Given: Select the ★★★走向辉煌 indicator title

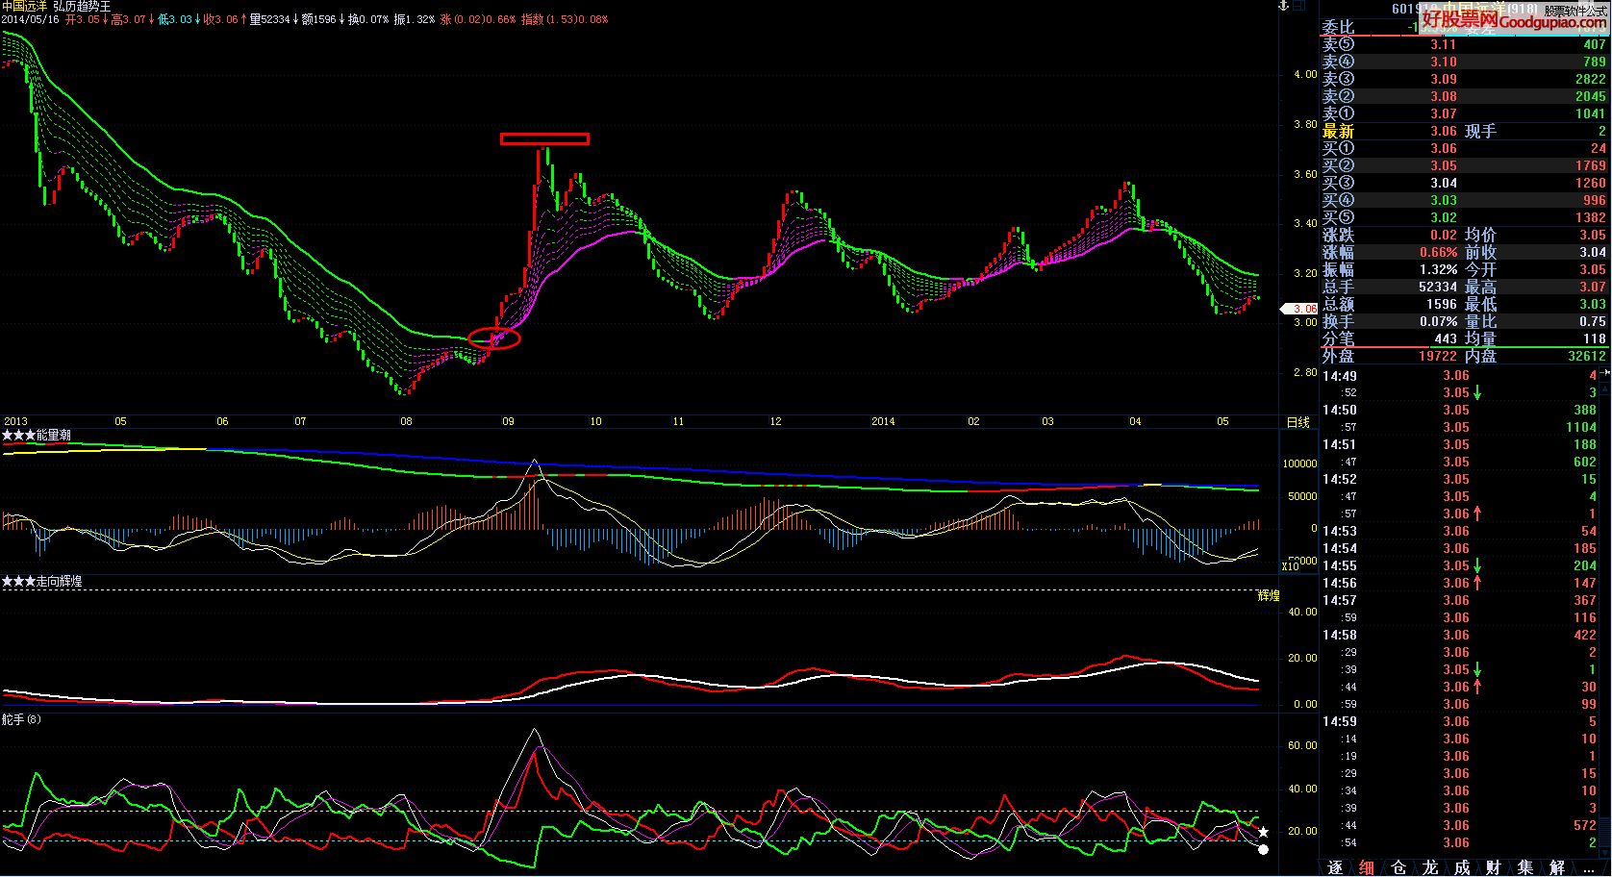Looking at the screenshot, I should (42, 582).
